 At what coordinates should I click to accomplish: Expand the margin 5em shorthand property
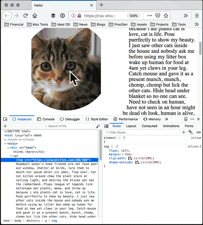[123, 154]
